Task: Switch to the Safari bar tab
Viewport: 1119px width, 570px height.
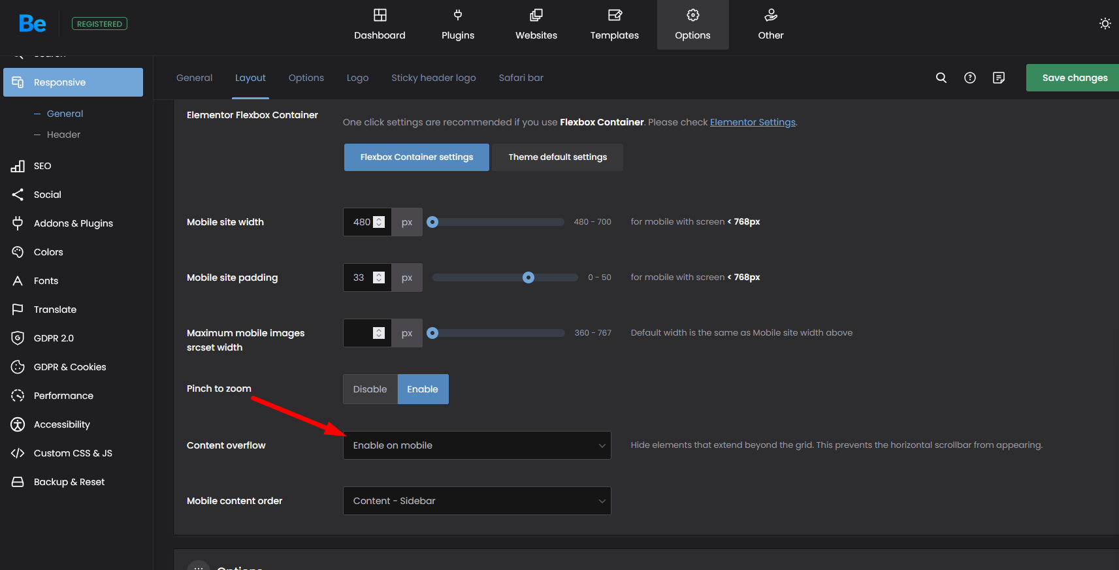Action: click(x=521, y=78)
